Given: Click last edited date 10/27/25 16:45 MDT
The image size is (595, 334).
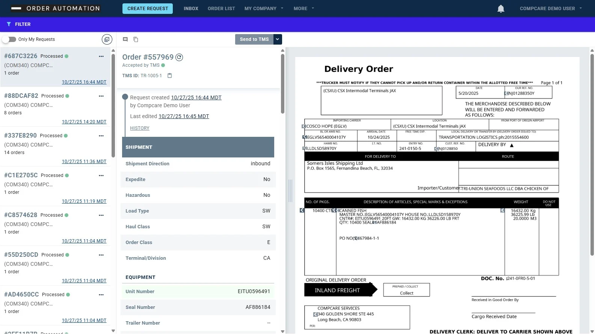Looking at the screenshot, I should (184, 116).
